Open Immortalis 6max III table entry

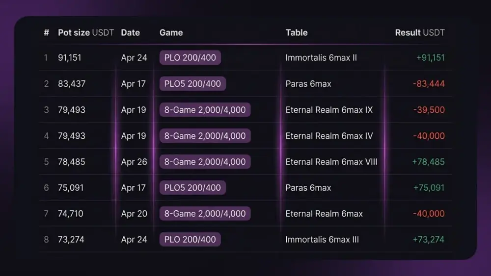[322, 239]
